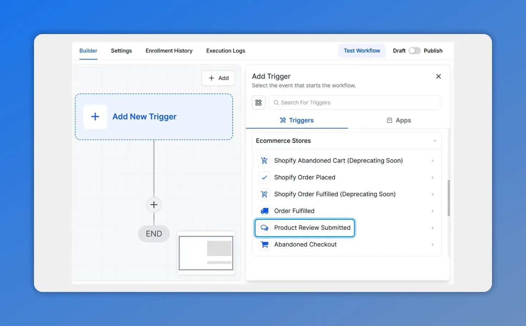Click the Test Workflow button

tap(362, 51)
